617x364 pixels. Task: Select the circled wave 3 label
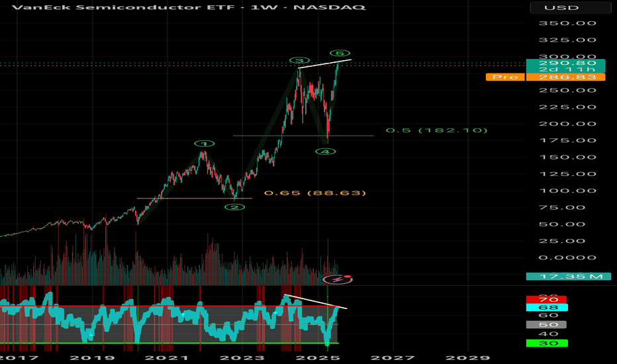click(299, 61)
